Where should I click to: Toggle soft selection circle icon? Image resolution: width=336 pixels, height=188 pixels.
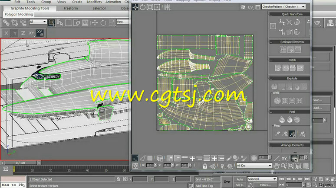pyautogui.click(x=254, y=158)
